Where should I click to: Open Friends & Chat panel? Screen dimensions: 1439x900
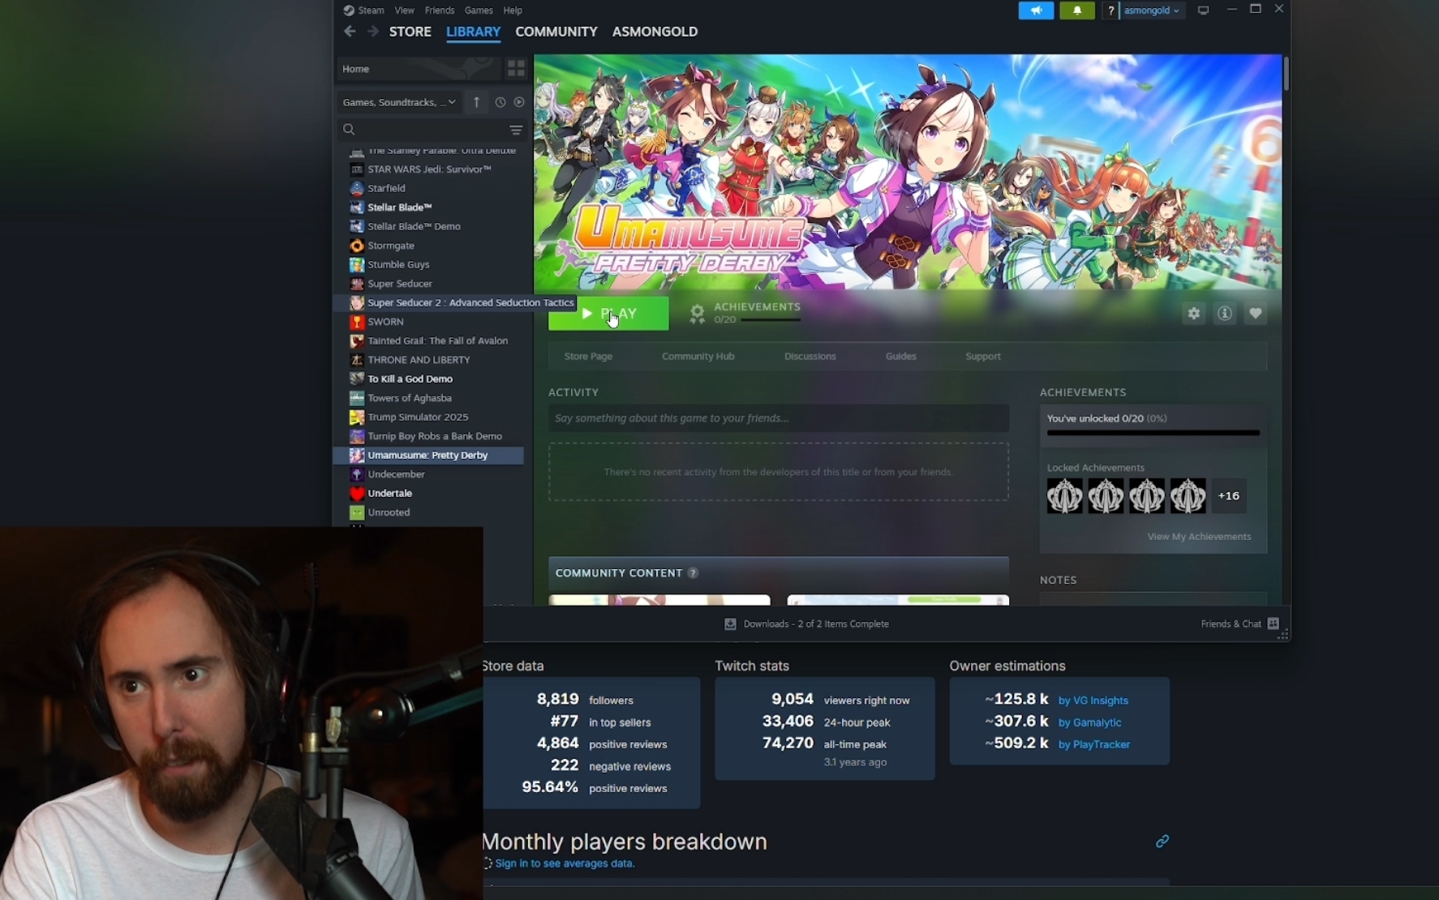1239,624
